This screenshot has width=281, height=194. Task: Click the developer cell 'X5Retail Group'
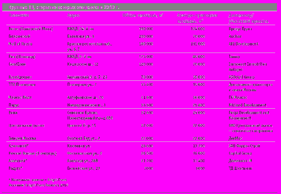[242, 77]
